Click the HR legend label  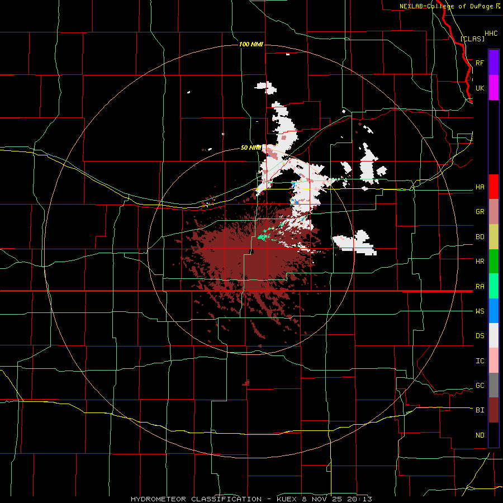click(x=480, y=262)
